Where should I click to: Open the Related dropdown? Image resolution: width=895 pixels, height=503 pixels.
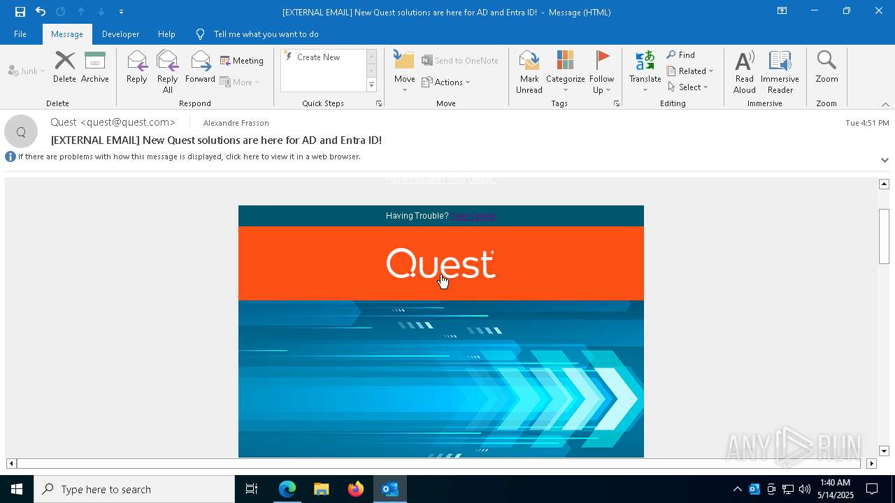(x=690, y=71)
